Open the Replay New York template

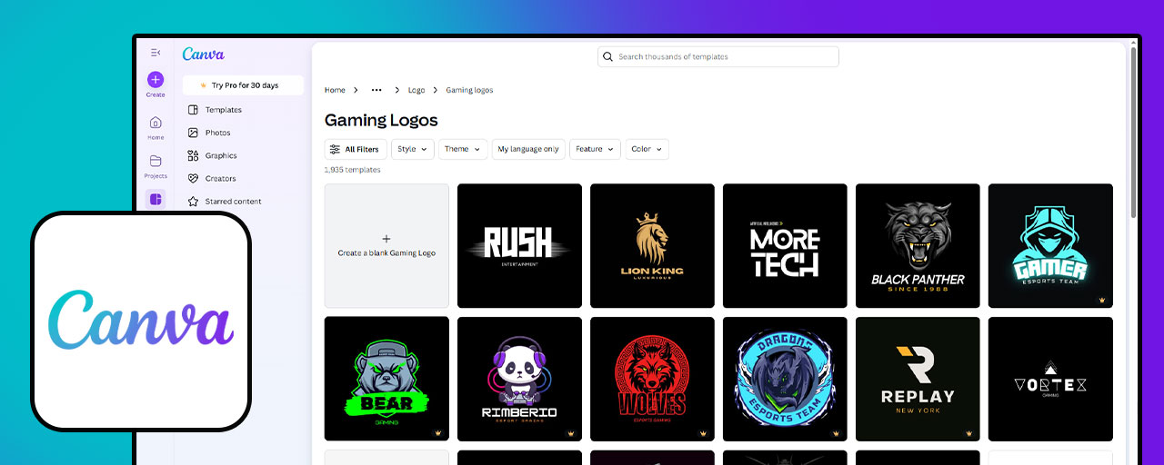point(918,379)
